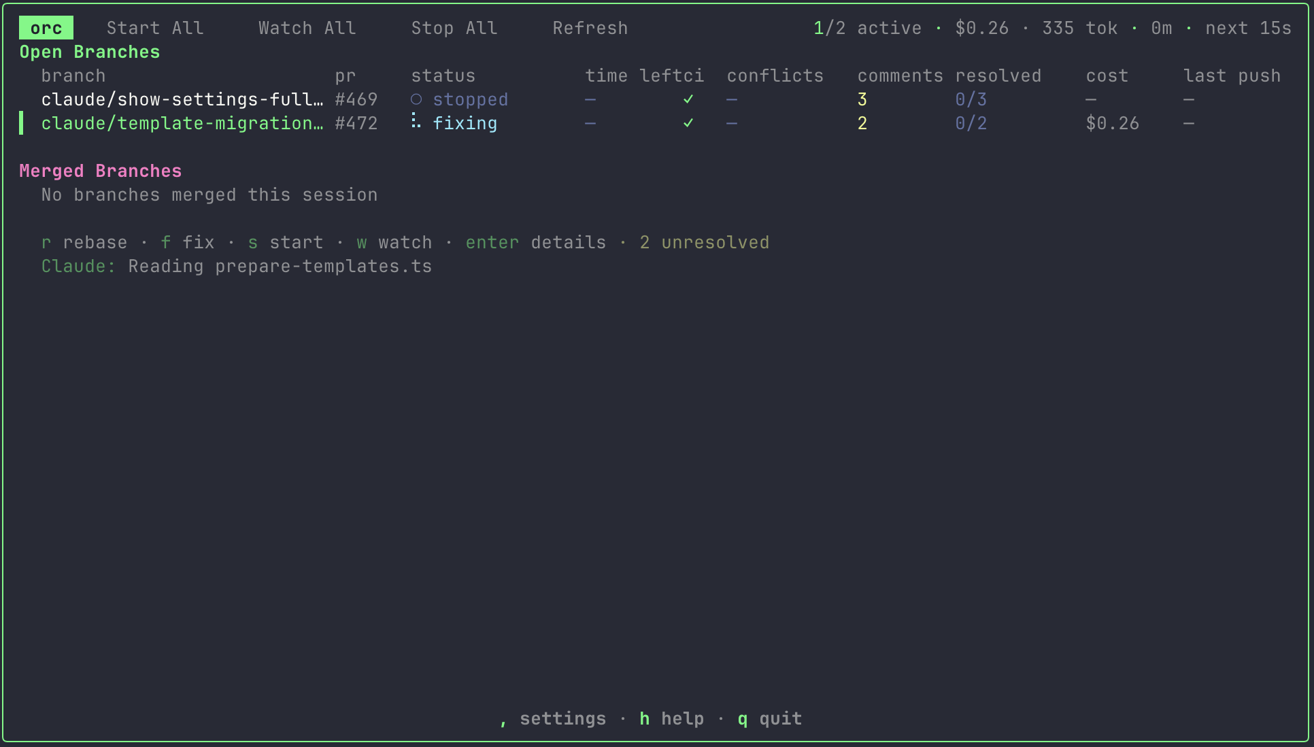The width and height of the screenshot is (1314, 747).
Task: Click the rebase shortcut hint
Action: coord(84,242)
